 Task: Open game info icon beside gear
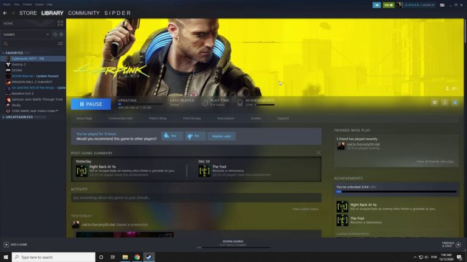coord(445,102)
